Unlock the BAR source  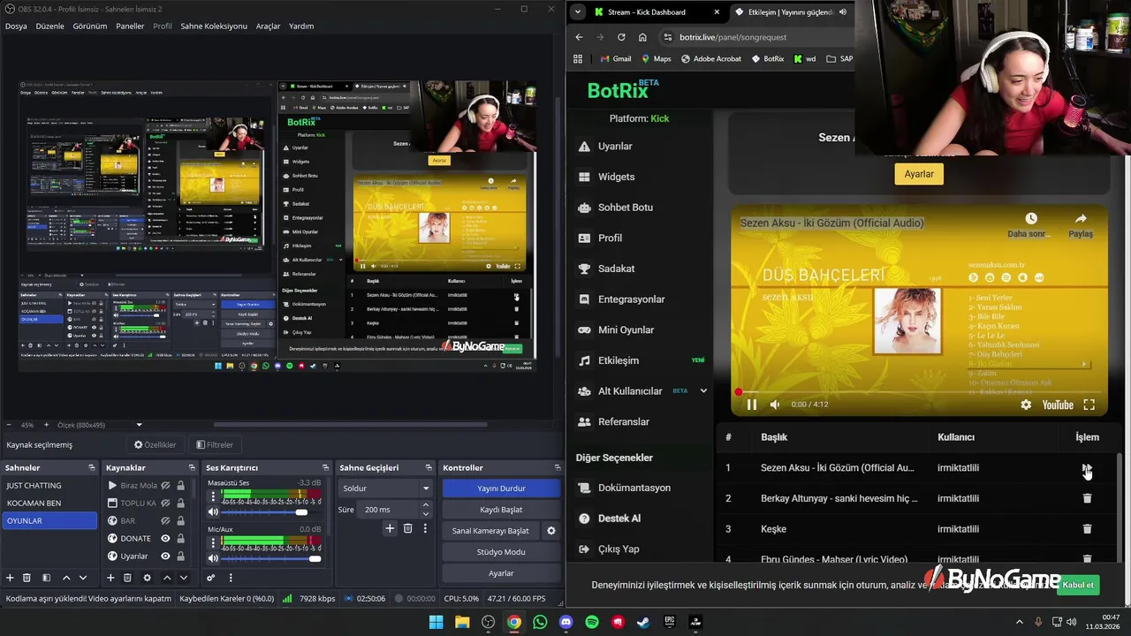pos(181,520)
